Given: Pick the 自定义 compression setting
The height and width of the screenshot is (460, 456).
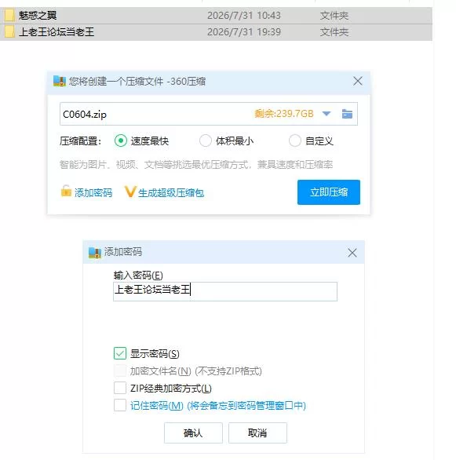Looking at the screenshot, I should click(295, 141).
